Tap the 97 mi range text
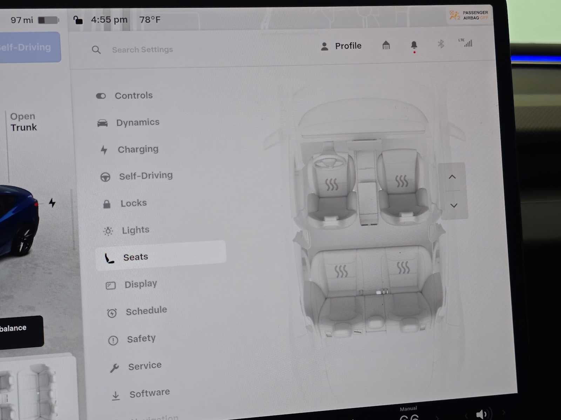The height and width of the screenshot is (420, 561). tap(22, 20)
